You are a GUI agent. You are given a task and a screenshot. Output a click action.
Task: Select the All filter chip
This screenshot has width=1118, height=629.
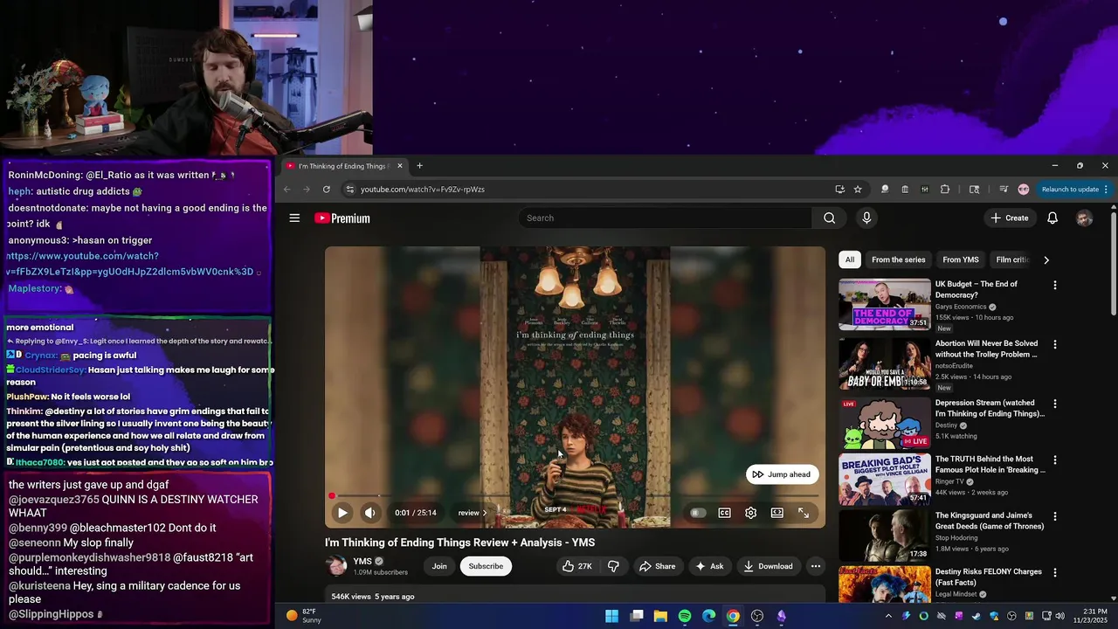click(850, 259)
